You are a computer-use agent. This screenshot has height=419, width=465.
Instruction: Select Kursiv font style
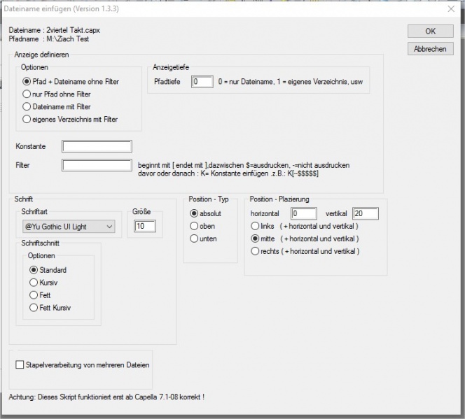(33, 283)
